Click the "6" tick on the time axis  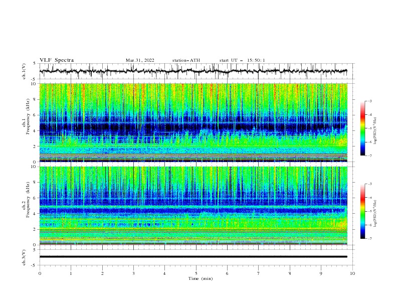point(227,273)
